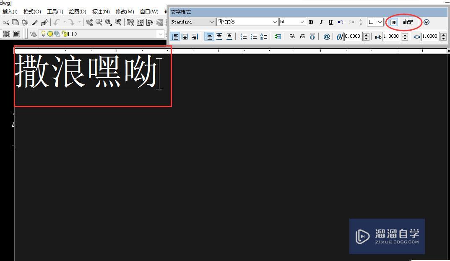Toggle Underline formatting
This screenshot has height=261, width=450.
[x=330, y=22]
